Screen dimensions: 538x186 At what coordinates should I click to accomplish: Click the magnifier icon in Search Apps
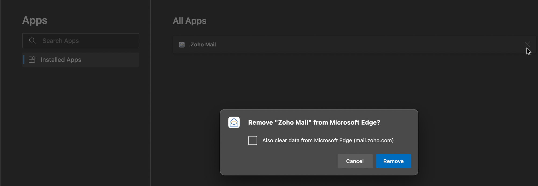pos(32,41)
